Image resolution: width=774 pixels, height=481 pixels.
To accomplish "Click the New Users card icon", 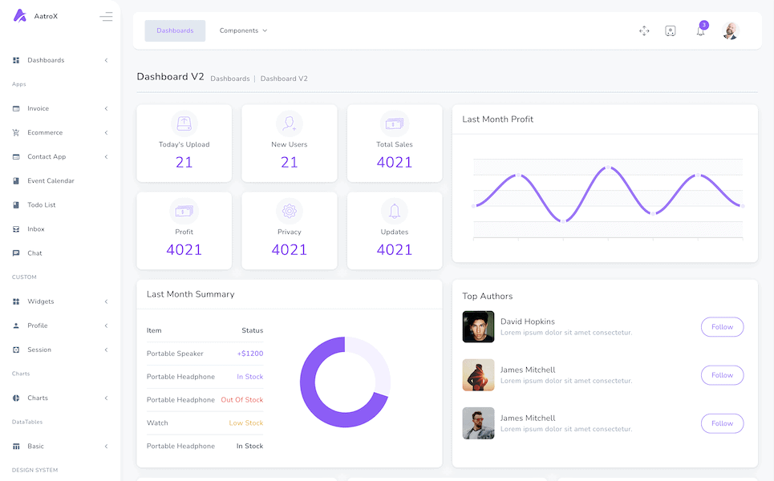I will click(290, 123).
